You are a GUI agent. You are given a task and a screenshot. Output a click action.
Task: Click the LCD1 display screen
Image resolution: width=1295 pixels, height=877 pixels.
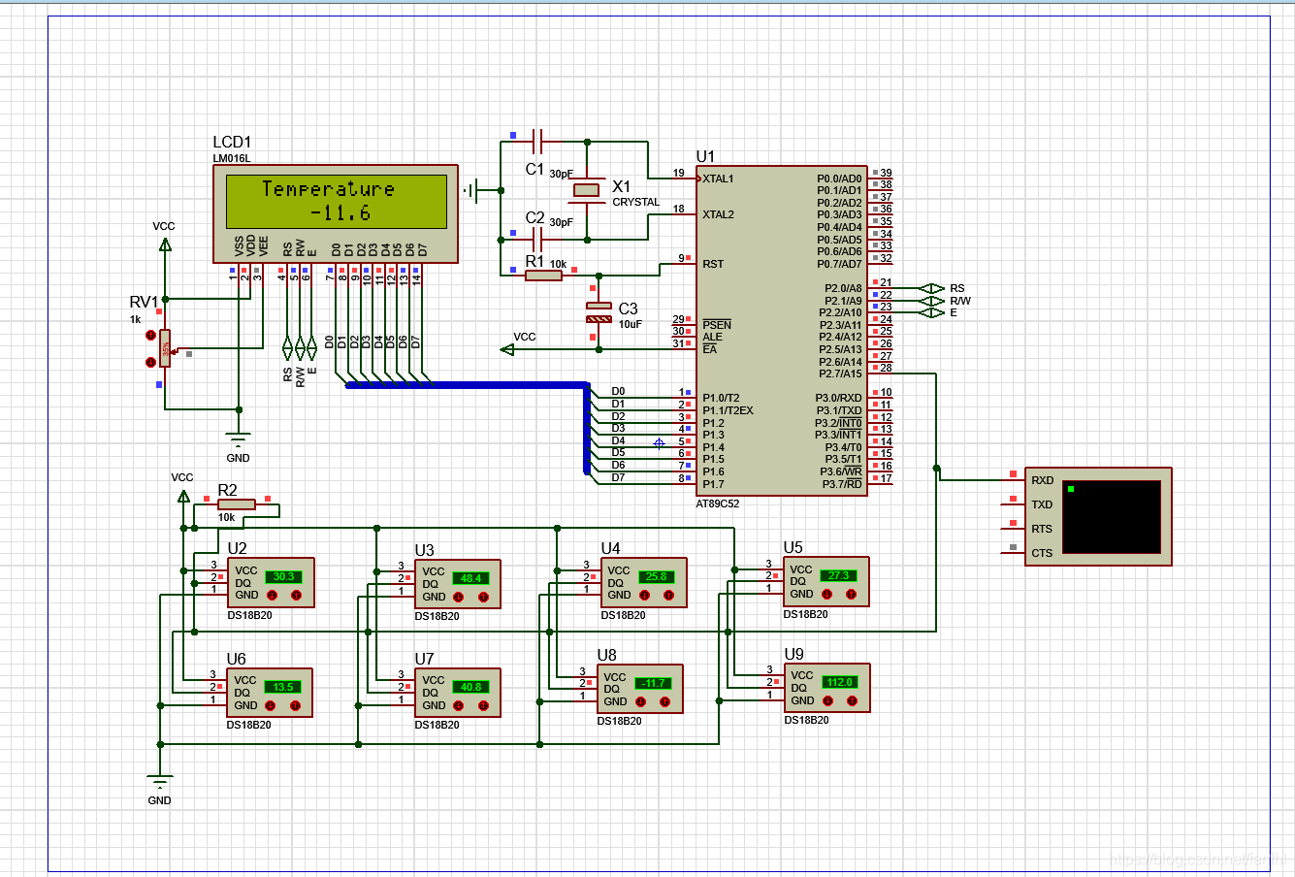coord(336,201)
